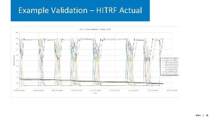Screen dimensions: 214x120
Task: Click the "5/21/18 2:24 PM" time axis label
Action: pos(95,90)
